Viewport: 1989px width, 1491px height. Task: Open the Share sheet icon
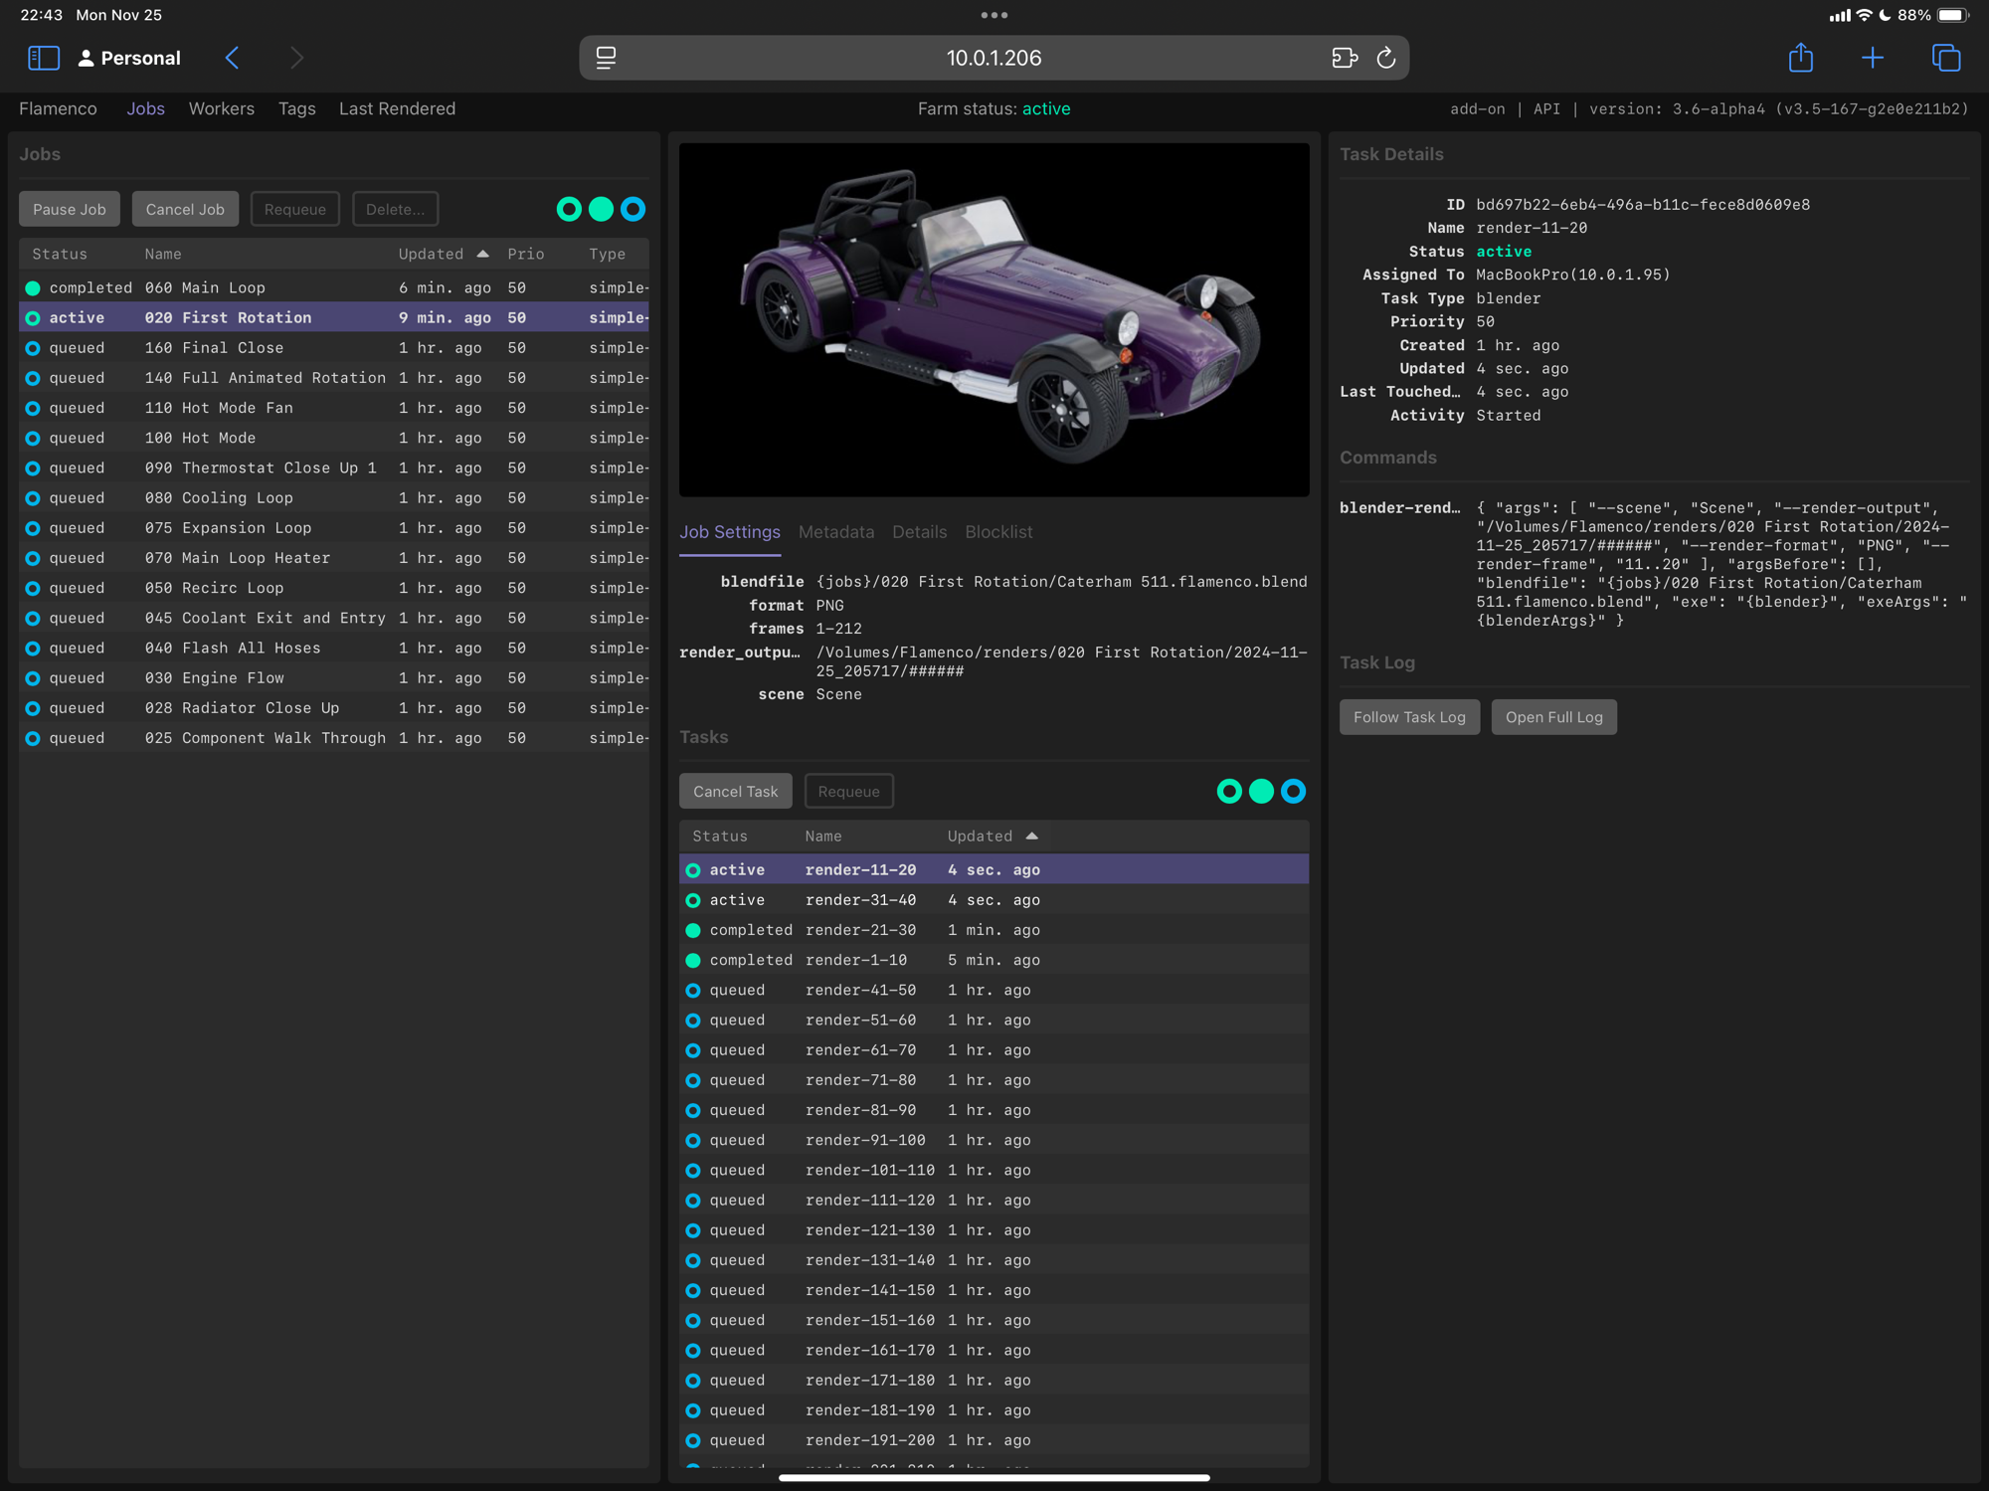point(1801,58)
